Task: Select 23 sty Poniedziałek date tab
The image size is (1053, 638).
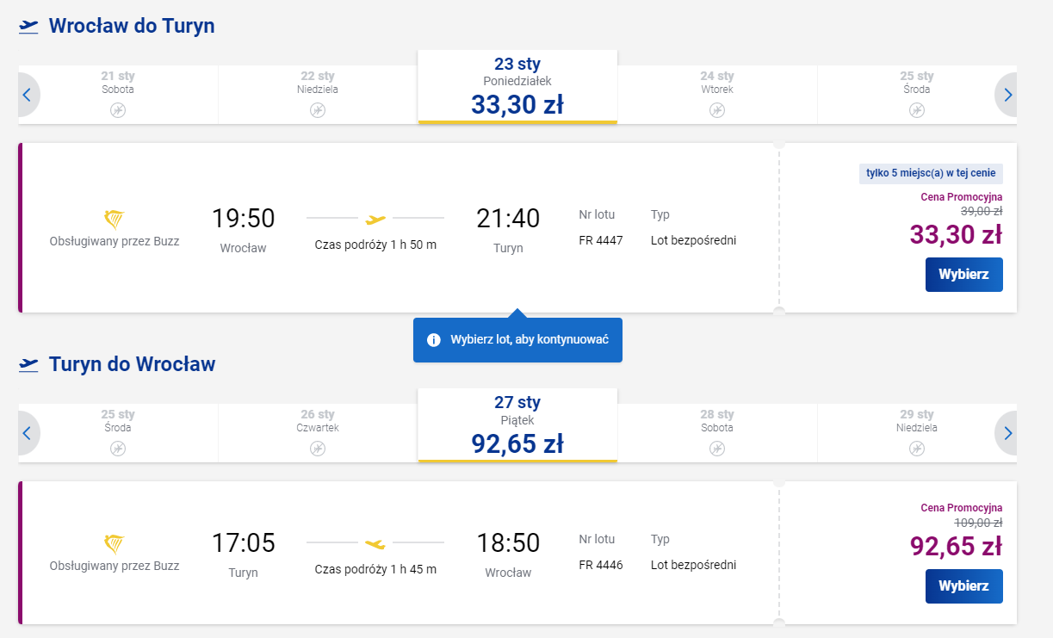Action: tap(517, 87)
